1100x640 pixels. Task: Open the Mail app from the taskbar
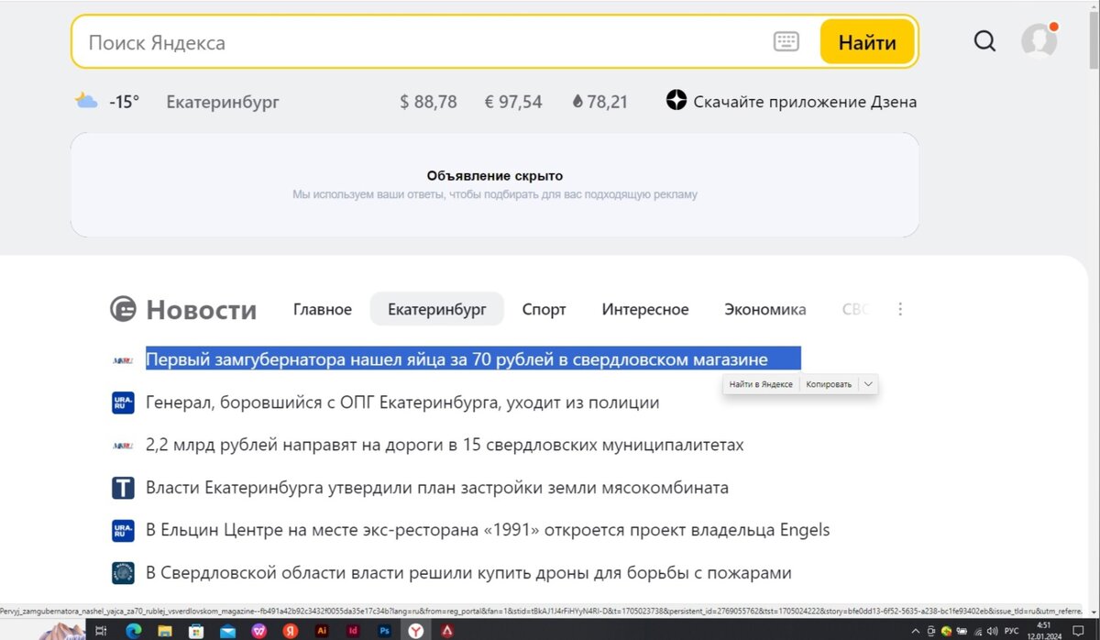click(x=227, y=631)
